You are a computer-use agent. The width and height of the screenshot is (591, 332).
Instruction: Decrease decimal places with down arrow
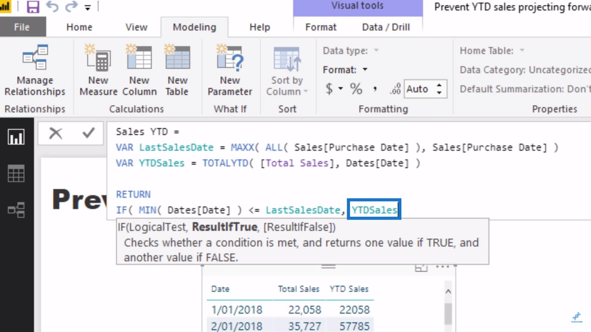pos(439,93)
